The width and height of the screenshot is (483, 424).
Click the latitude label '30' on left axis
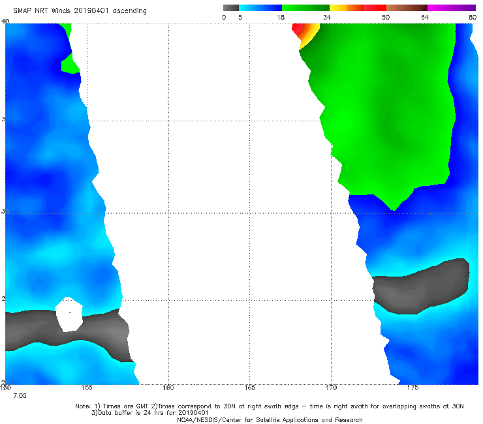pos(5,211)
